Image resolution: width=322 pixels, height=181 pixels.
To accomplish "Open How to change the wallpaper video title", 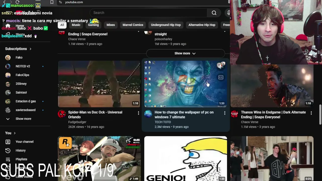I will point(184,115).
